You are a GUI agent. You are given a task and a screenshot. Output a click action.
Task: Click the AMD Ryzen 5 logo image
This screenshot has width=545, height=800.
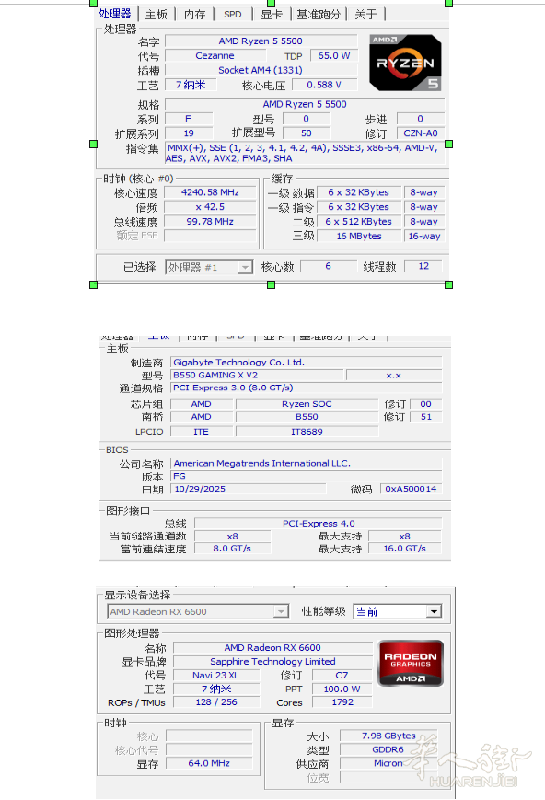click(405, 63)
